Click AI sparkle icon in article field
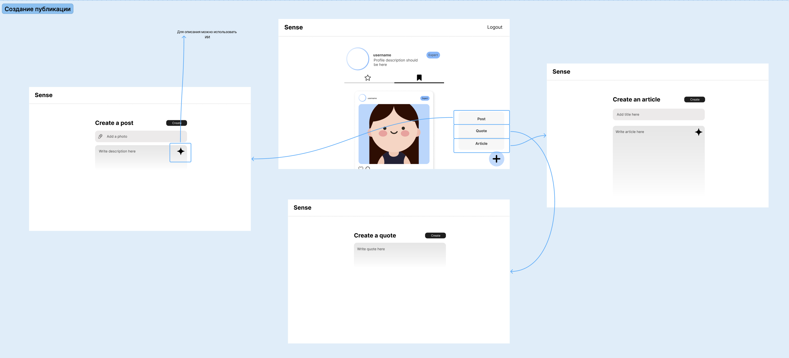Image resolution: width=789 pixels, height=358 pixels. pos(698,132)
